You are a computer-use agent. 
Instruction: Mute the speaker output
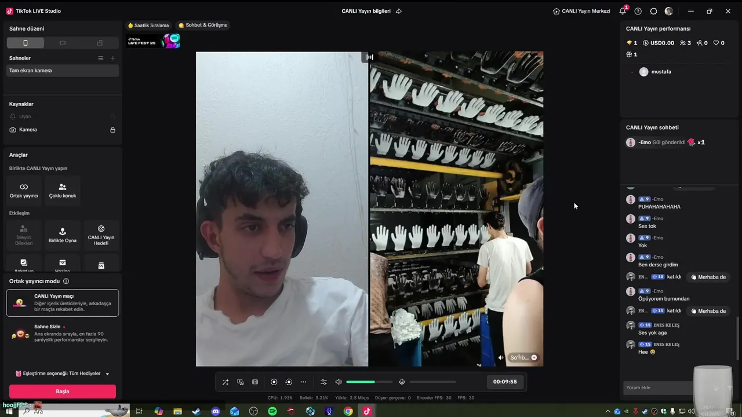click(x=339, y=382)
